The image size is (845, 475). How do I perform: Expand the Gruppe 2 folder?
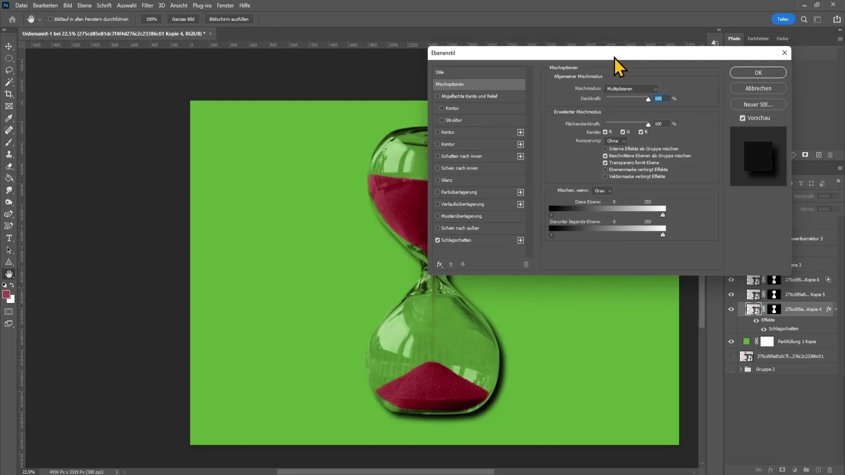tap(741, 369)
